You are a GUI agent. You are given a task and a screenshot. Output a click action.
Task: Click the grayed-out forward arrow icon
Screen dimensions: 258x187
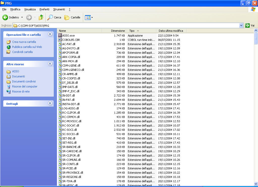(29, 17)
